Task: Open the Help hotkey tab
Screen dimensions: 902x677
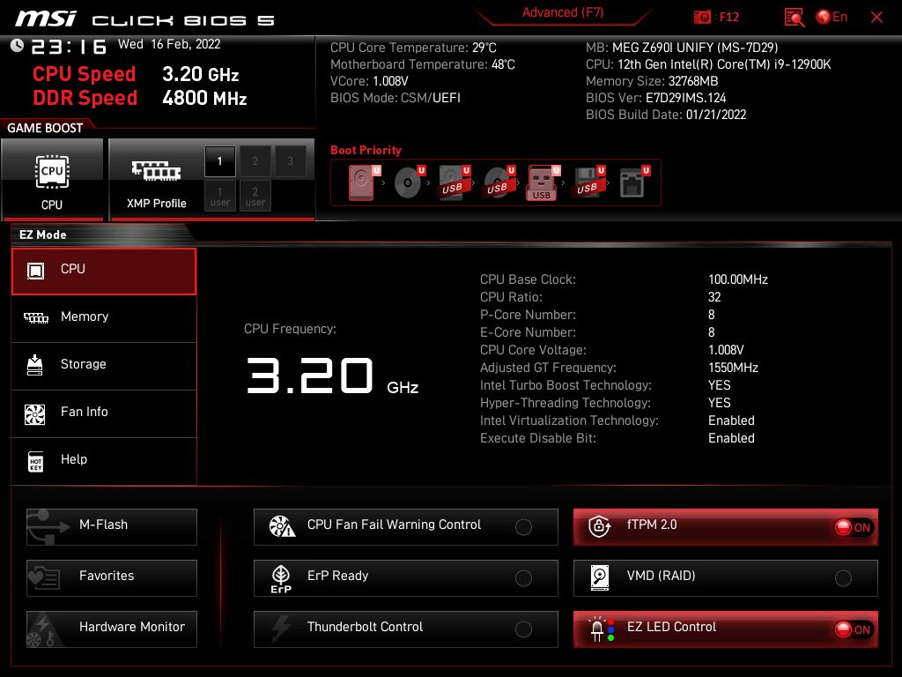Action: coord(104,461)
